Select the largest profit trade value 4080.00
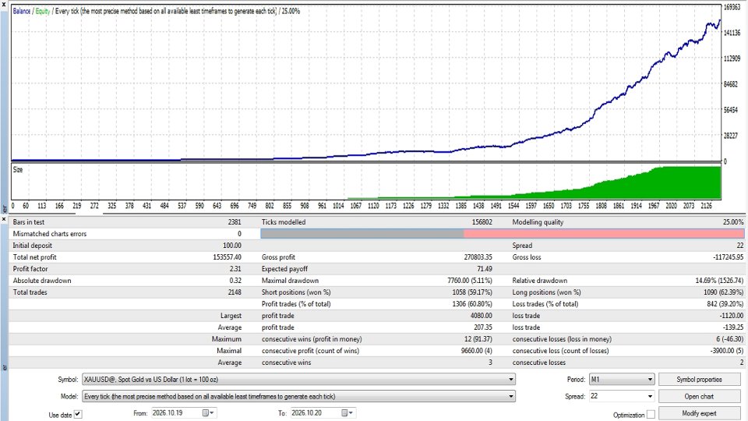 [x=482, y=316]
